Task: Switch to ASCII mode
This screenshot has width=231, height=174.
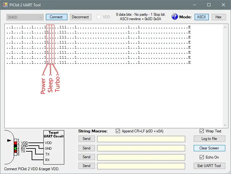Action: click(202, 17)
